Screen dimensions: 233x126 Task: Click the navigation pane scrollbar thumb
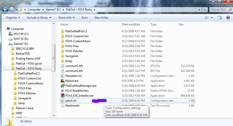tap(54, 58)
